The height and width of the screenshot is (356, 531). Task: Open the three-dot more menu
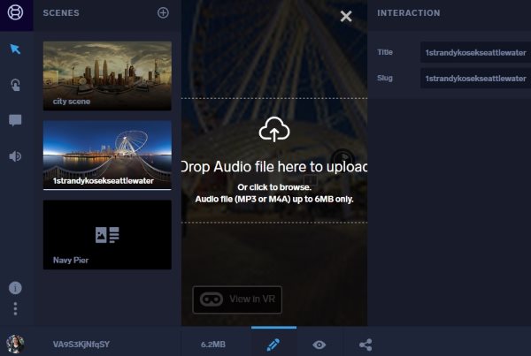click(x=15, y=308)
